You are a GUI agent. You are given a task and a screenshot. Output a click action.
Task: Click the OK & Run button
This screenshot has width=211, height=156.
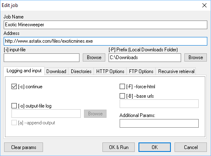(118, 147)
